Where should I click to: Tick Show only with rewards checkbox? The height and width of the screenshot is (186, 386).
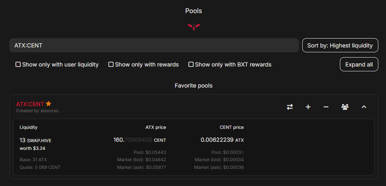click(111, 64)
